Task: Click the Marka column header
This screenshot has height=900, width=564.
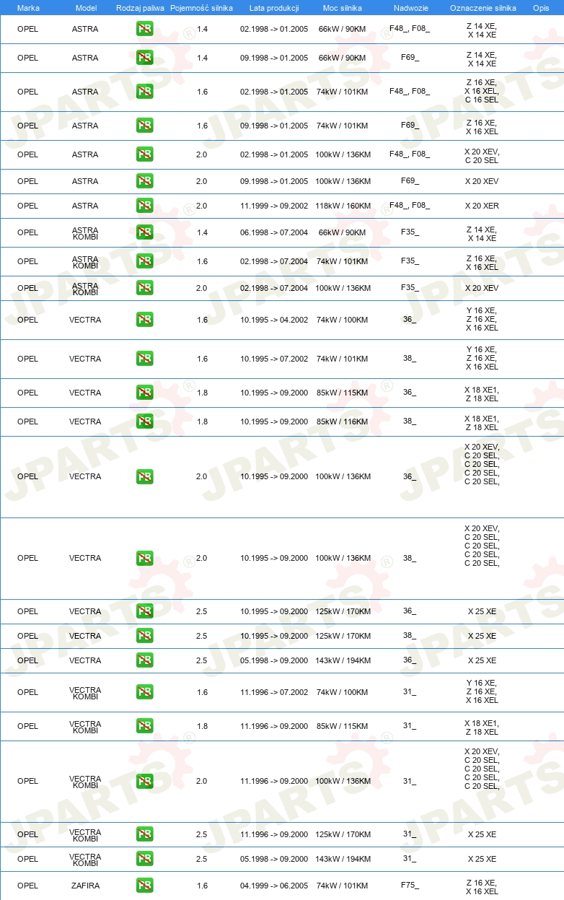Action: (28, 7)
